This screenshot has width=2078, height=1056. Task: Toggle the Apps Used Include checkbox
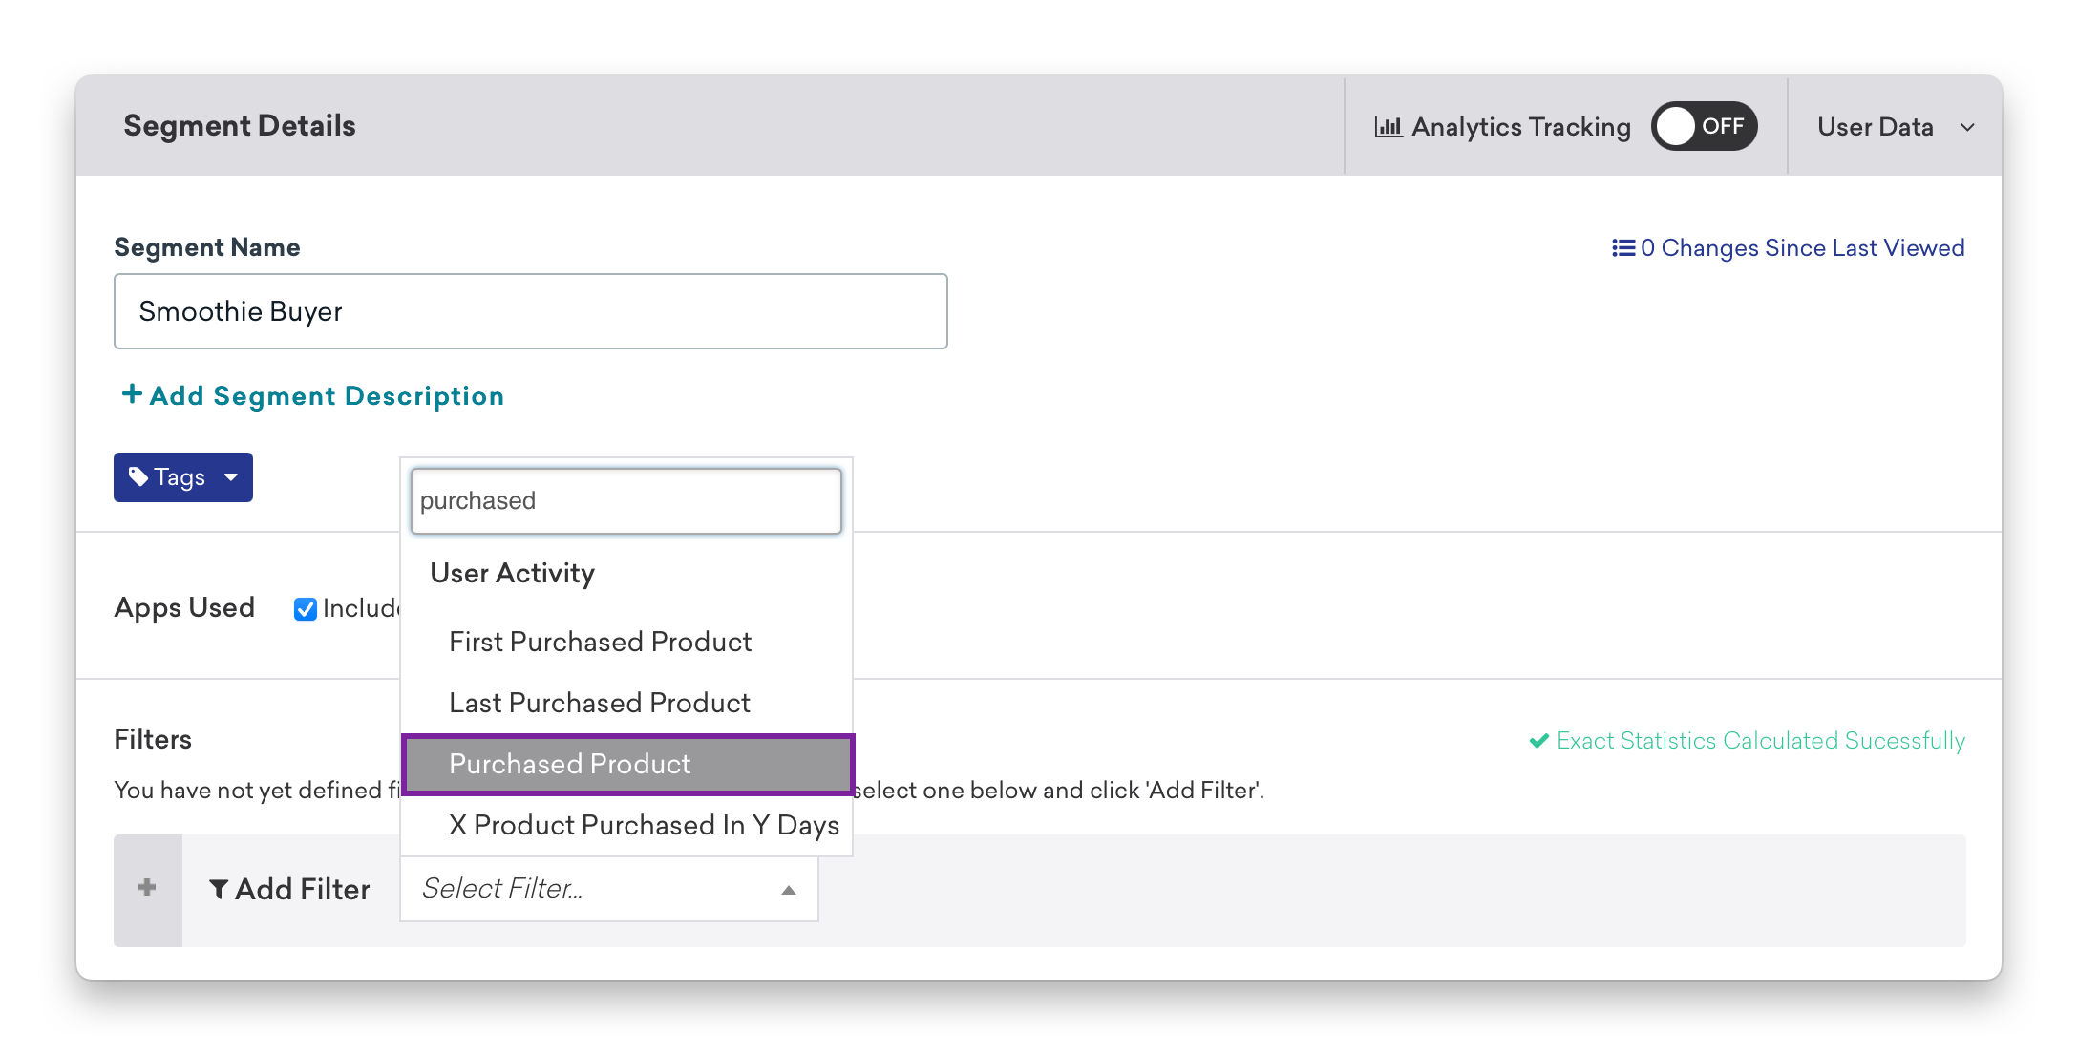pyautogui.click(x=306, y=609)
